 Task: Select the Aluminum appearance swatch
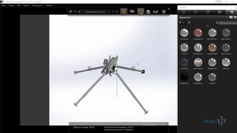point(184,33)
